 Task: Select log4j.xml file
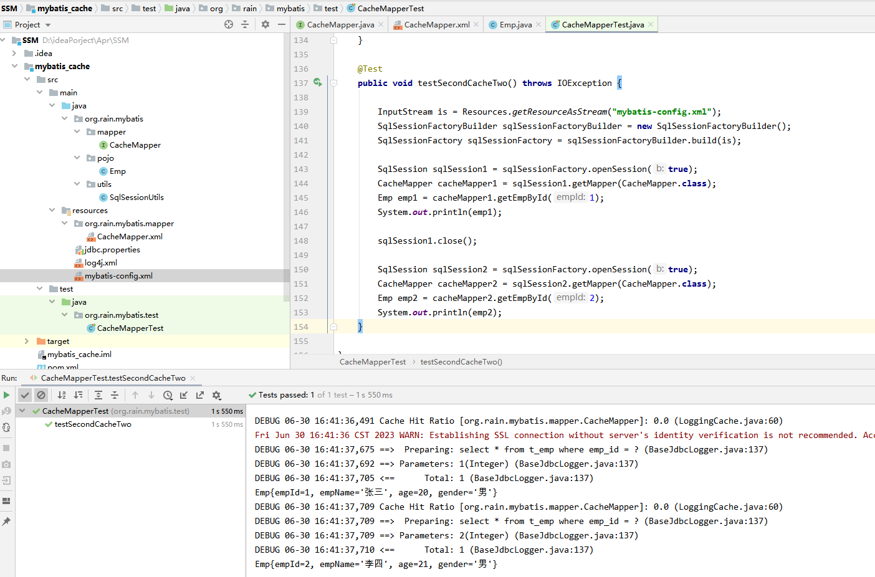pos(100,262)
